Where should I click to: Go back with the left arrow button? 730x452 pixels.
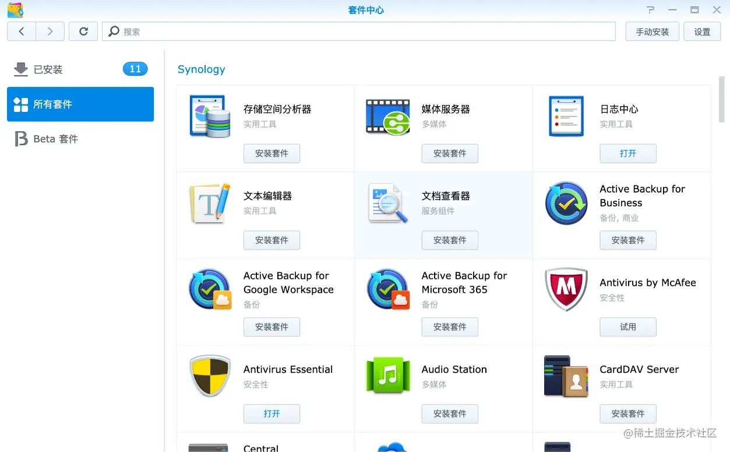pos(22,31)
